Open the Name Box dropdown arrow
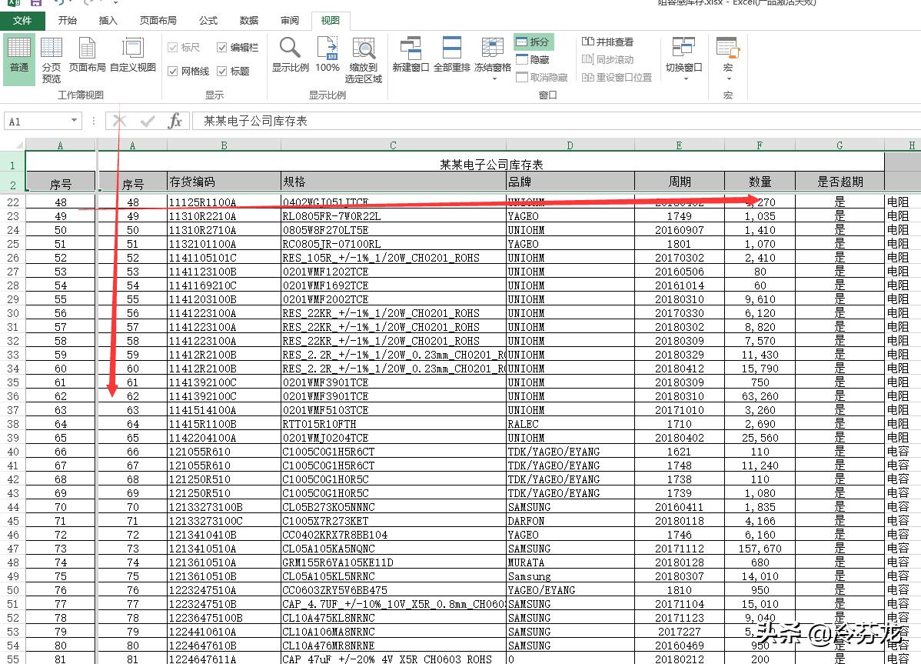Screen dimensions: 921x664 click(75, 121)
